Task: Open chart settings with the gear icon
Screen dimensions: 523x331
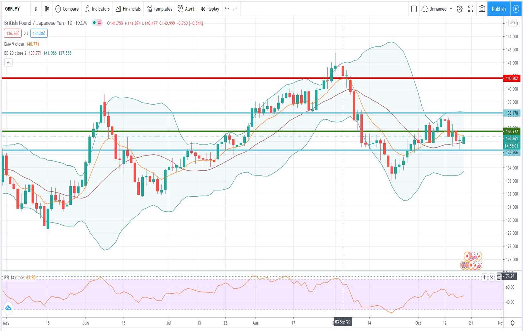Action: tap(460, 9)
